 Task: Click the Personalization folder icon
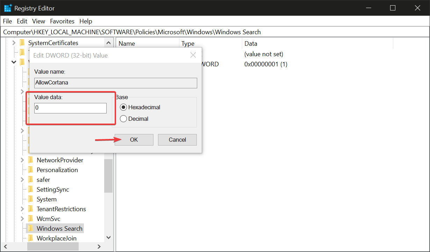click(x=30, y=170)
